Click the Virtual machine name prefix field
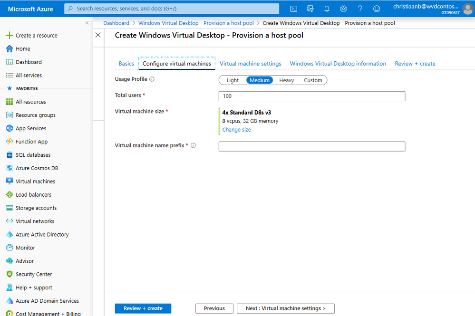This screenshot has width=475, height=316. point(312,146)
